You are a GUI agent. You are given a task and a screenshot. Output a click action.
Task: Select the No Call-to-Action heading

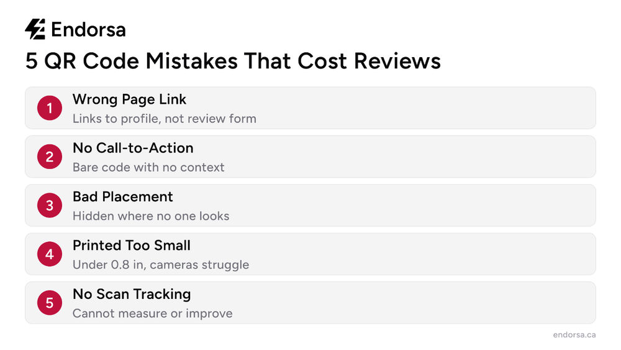pyautogui.click(x=133, y=148)
